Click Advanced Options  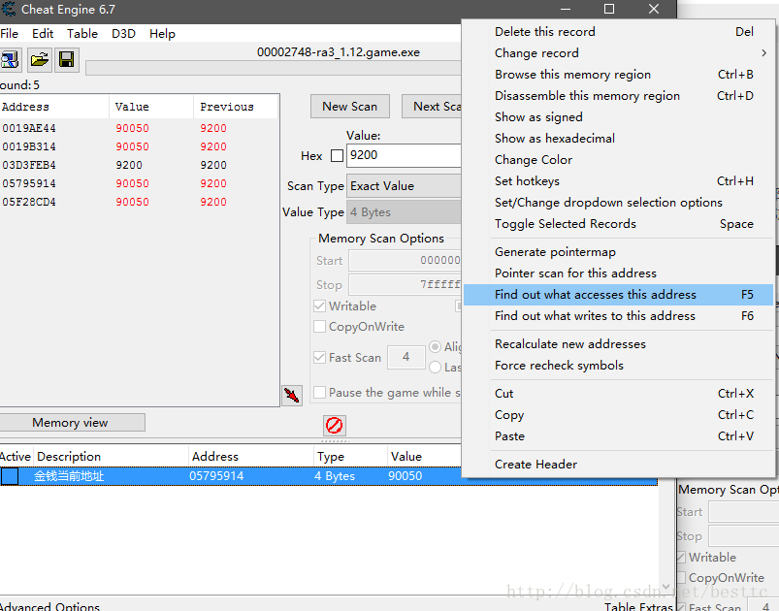pos(49,606)
